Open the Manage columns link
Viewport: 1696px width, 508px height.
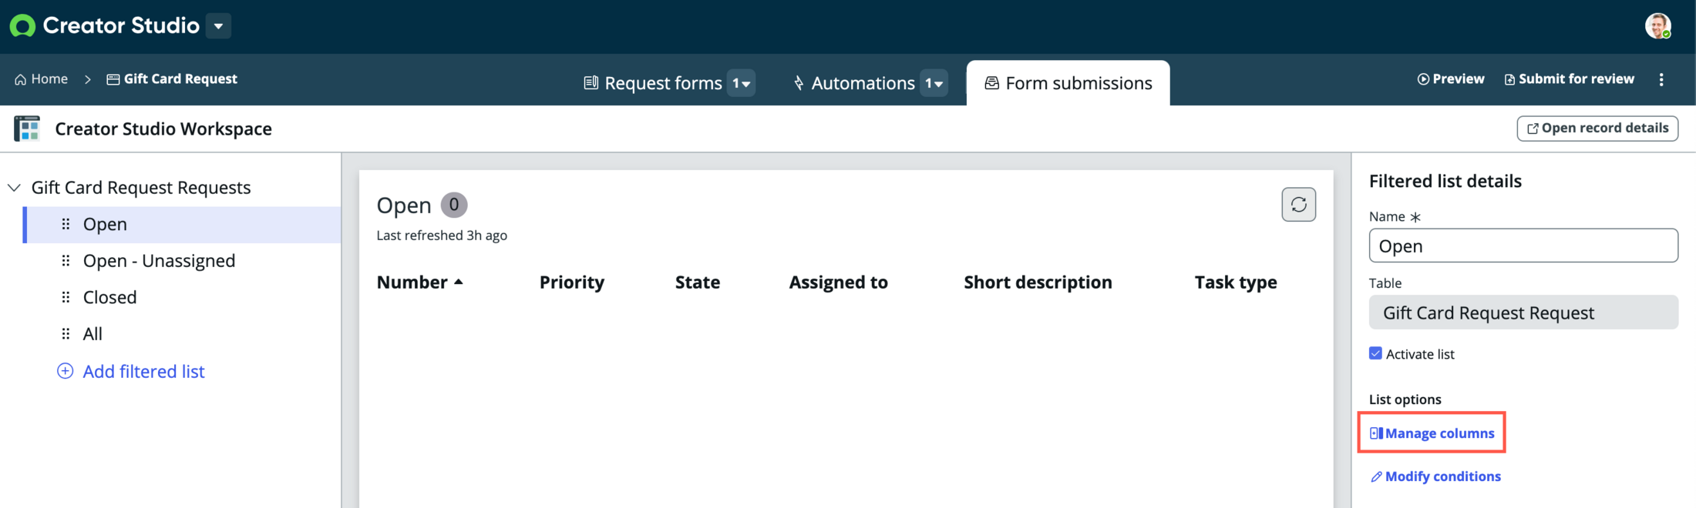click(x=1432, y=433)
